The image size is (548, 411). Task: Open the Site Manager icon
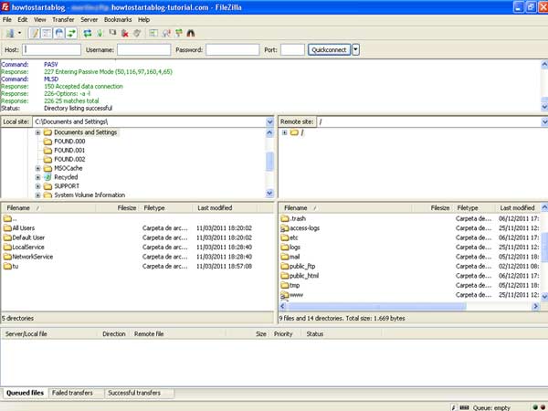pyautogui.click(x=10, y=33)
